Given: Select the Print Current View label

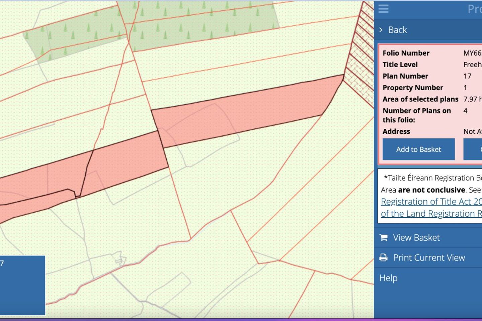Looking at the screenshot, I should (x=429, y=257).
